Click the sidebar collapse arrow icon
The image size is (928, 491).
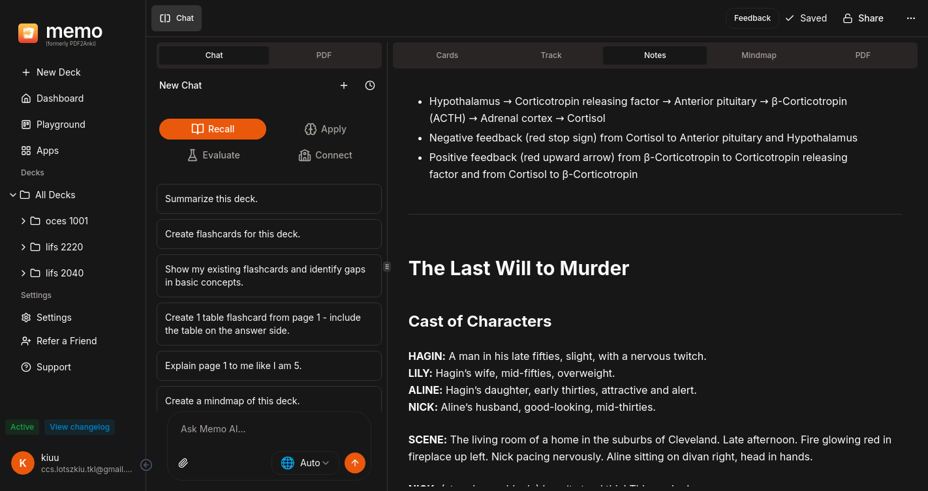tap(147, 465)
